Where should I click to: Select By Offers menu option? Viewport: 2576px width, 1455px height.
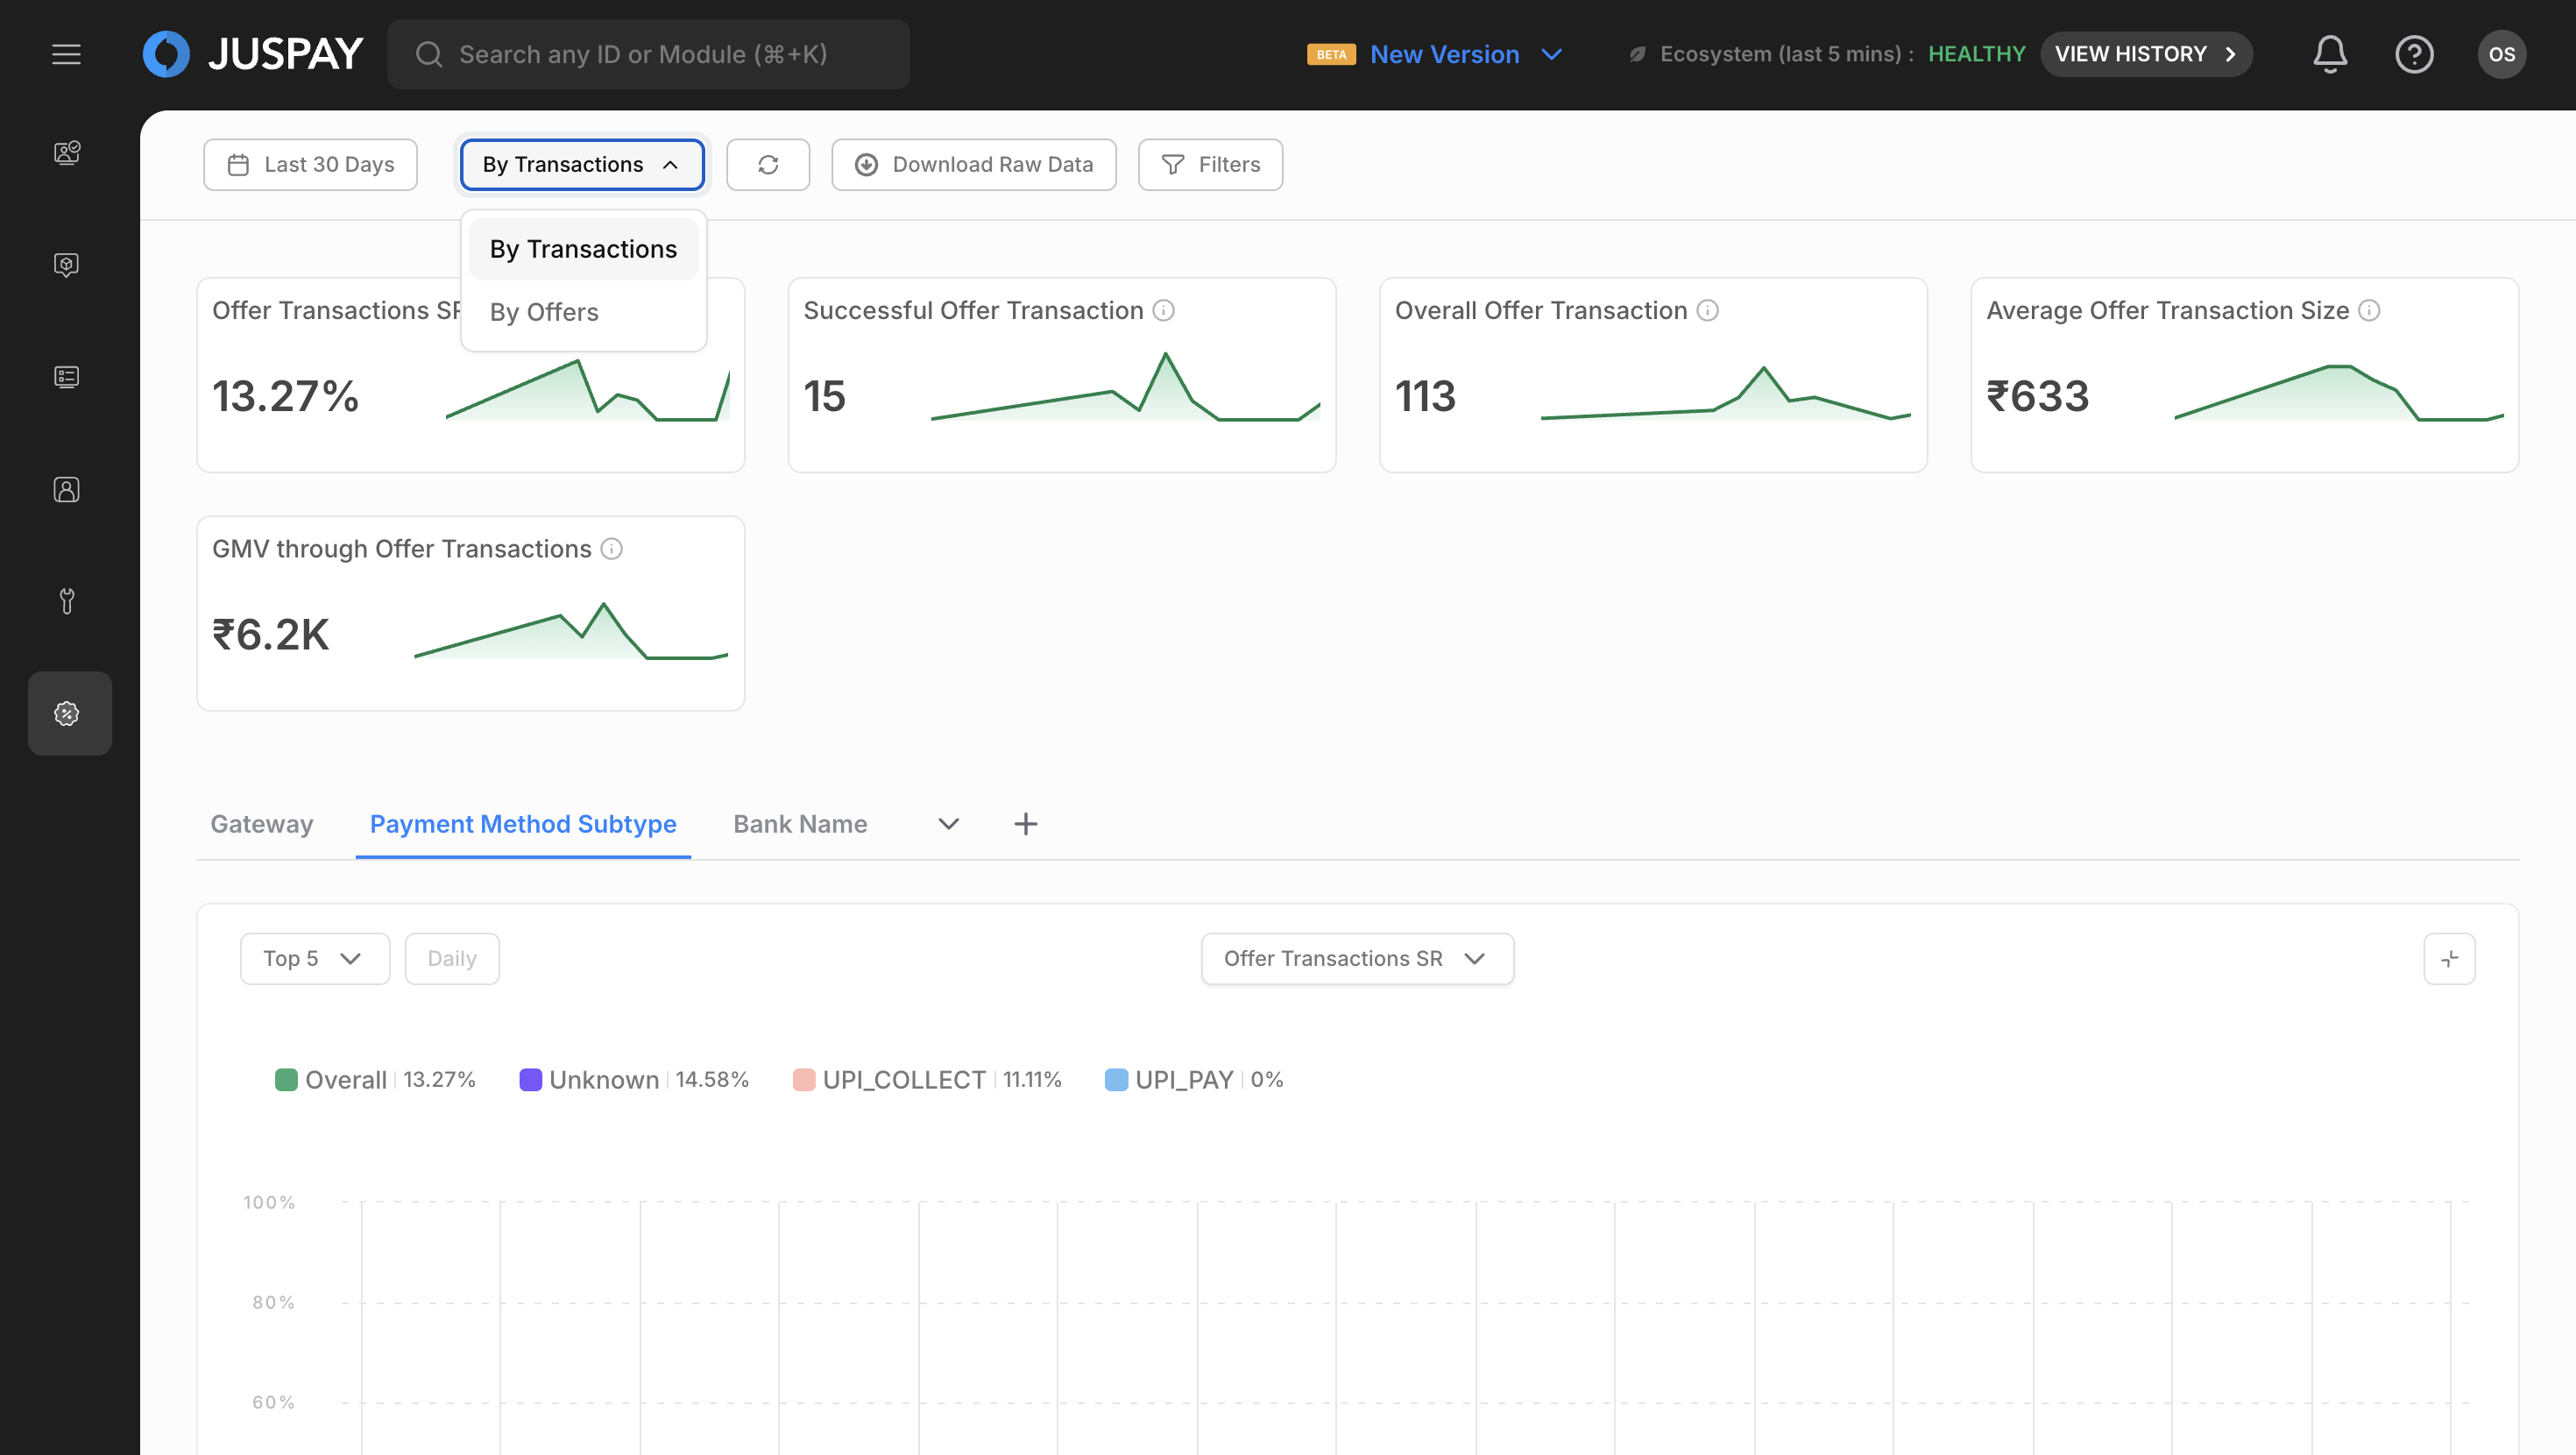click(x=544, y=312)
